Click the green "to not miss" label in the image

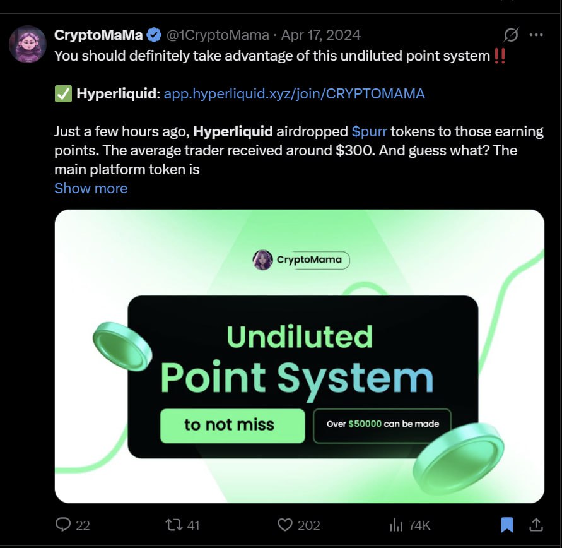pos(230,425)
